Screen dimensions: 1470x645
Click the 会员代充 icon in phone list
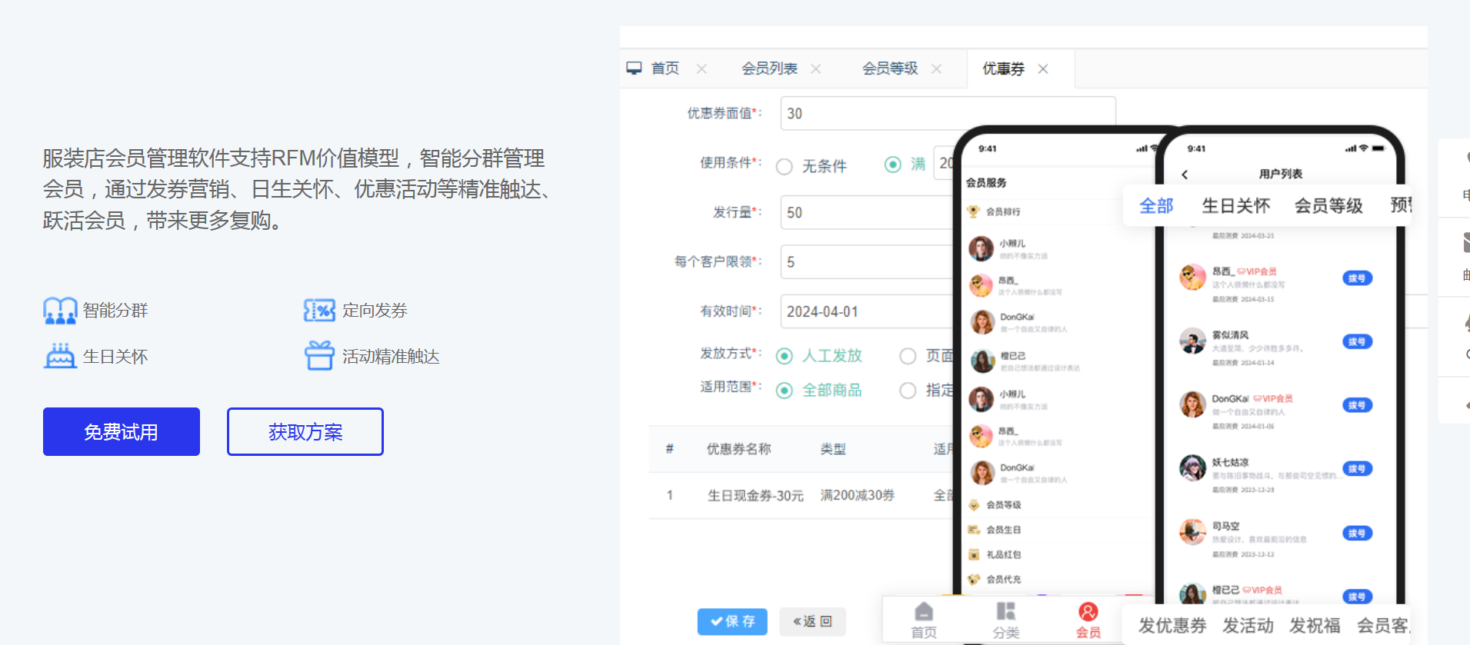(x=973, y=579)
